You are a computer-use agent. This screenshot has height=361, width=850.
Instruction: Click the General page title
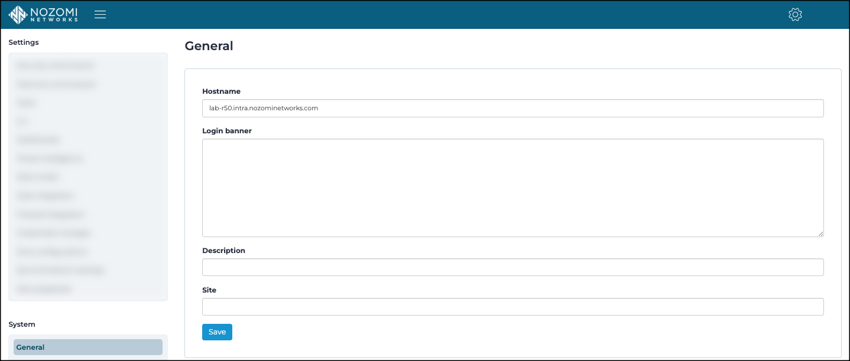click(x=209, y=46)
